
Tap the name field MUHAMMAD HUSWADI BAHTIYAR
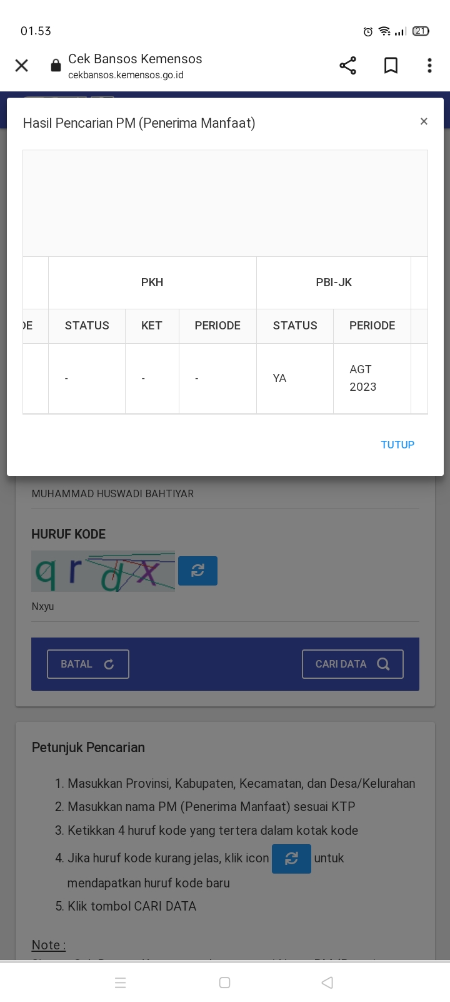225,493
